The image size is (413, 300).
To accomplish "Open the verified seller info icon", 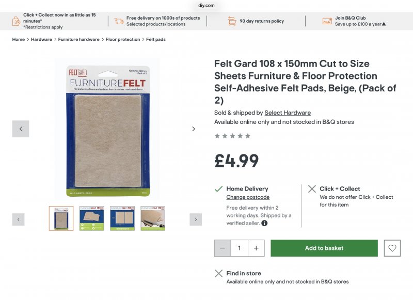I will click(264, 223).
